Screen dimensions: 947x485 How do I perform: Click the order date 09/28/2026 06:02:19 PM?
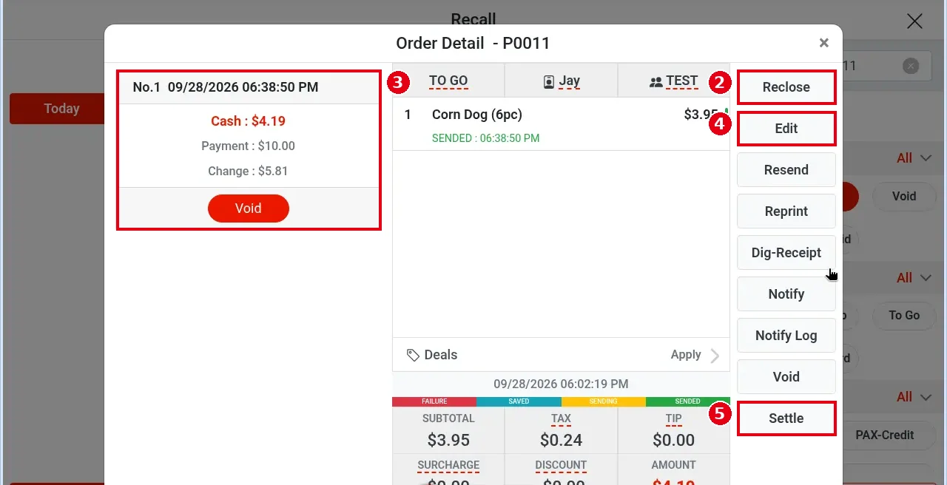coord(561,384)
